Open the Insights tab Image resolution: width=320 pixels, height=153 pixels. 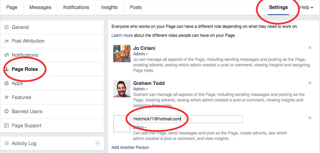click(109, 7)
